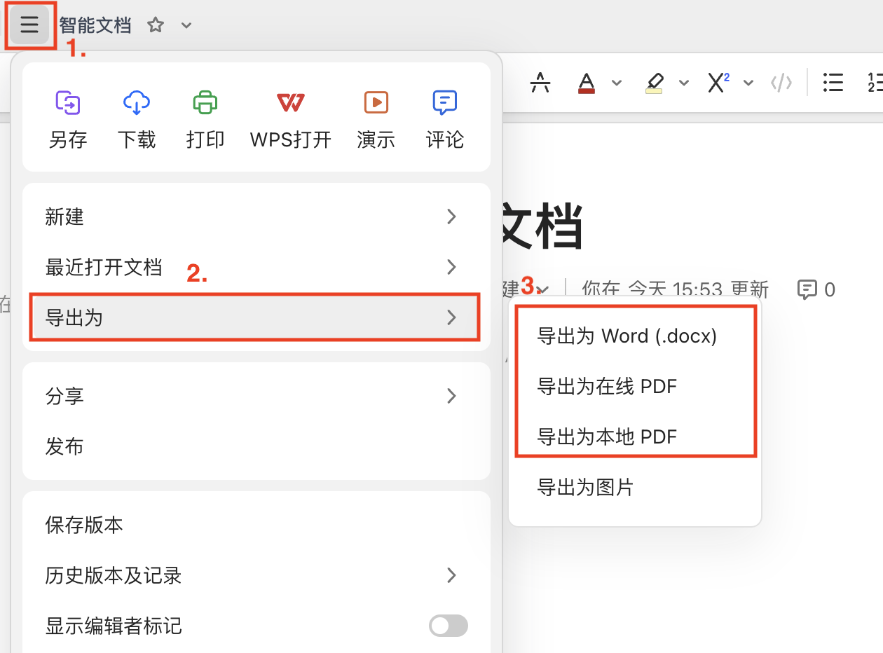Choose 导出为图片

click(634, 487)
